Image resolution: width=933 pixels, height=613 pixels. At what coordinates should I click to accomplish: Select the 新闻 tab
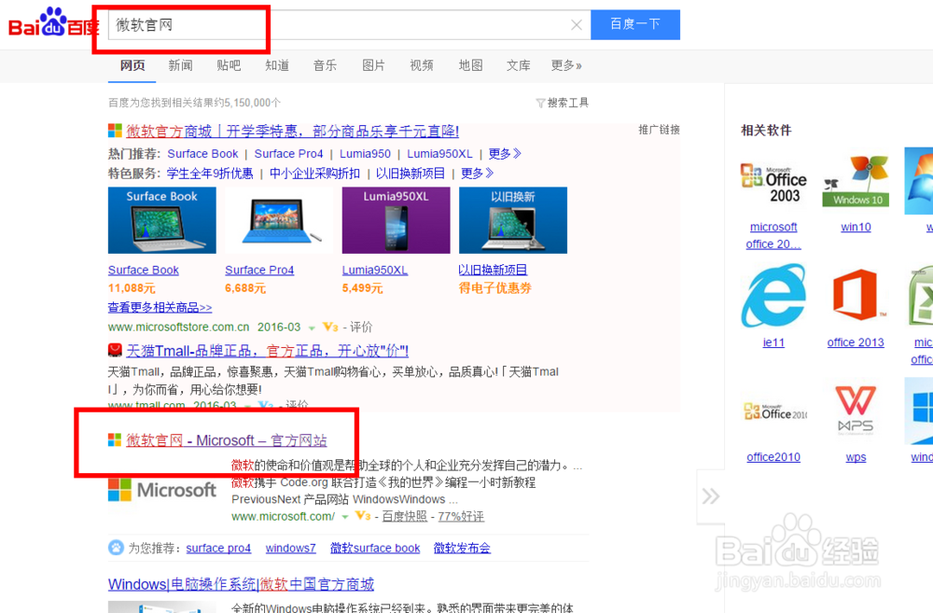[179, 65]
